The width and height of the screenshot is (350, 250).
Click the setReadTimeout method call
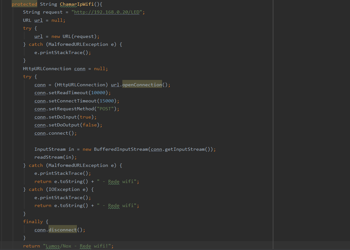(68, 93)
